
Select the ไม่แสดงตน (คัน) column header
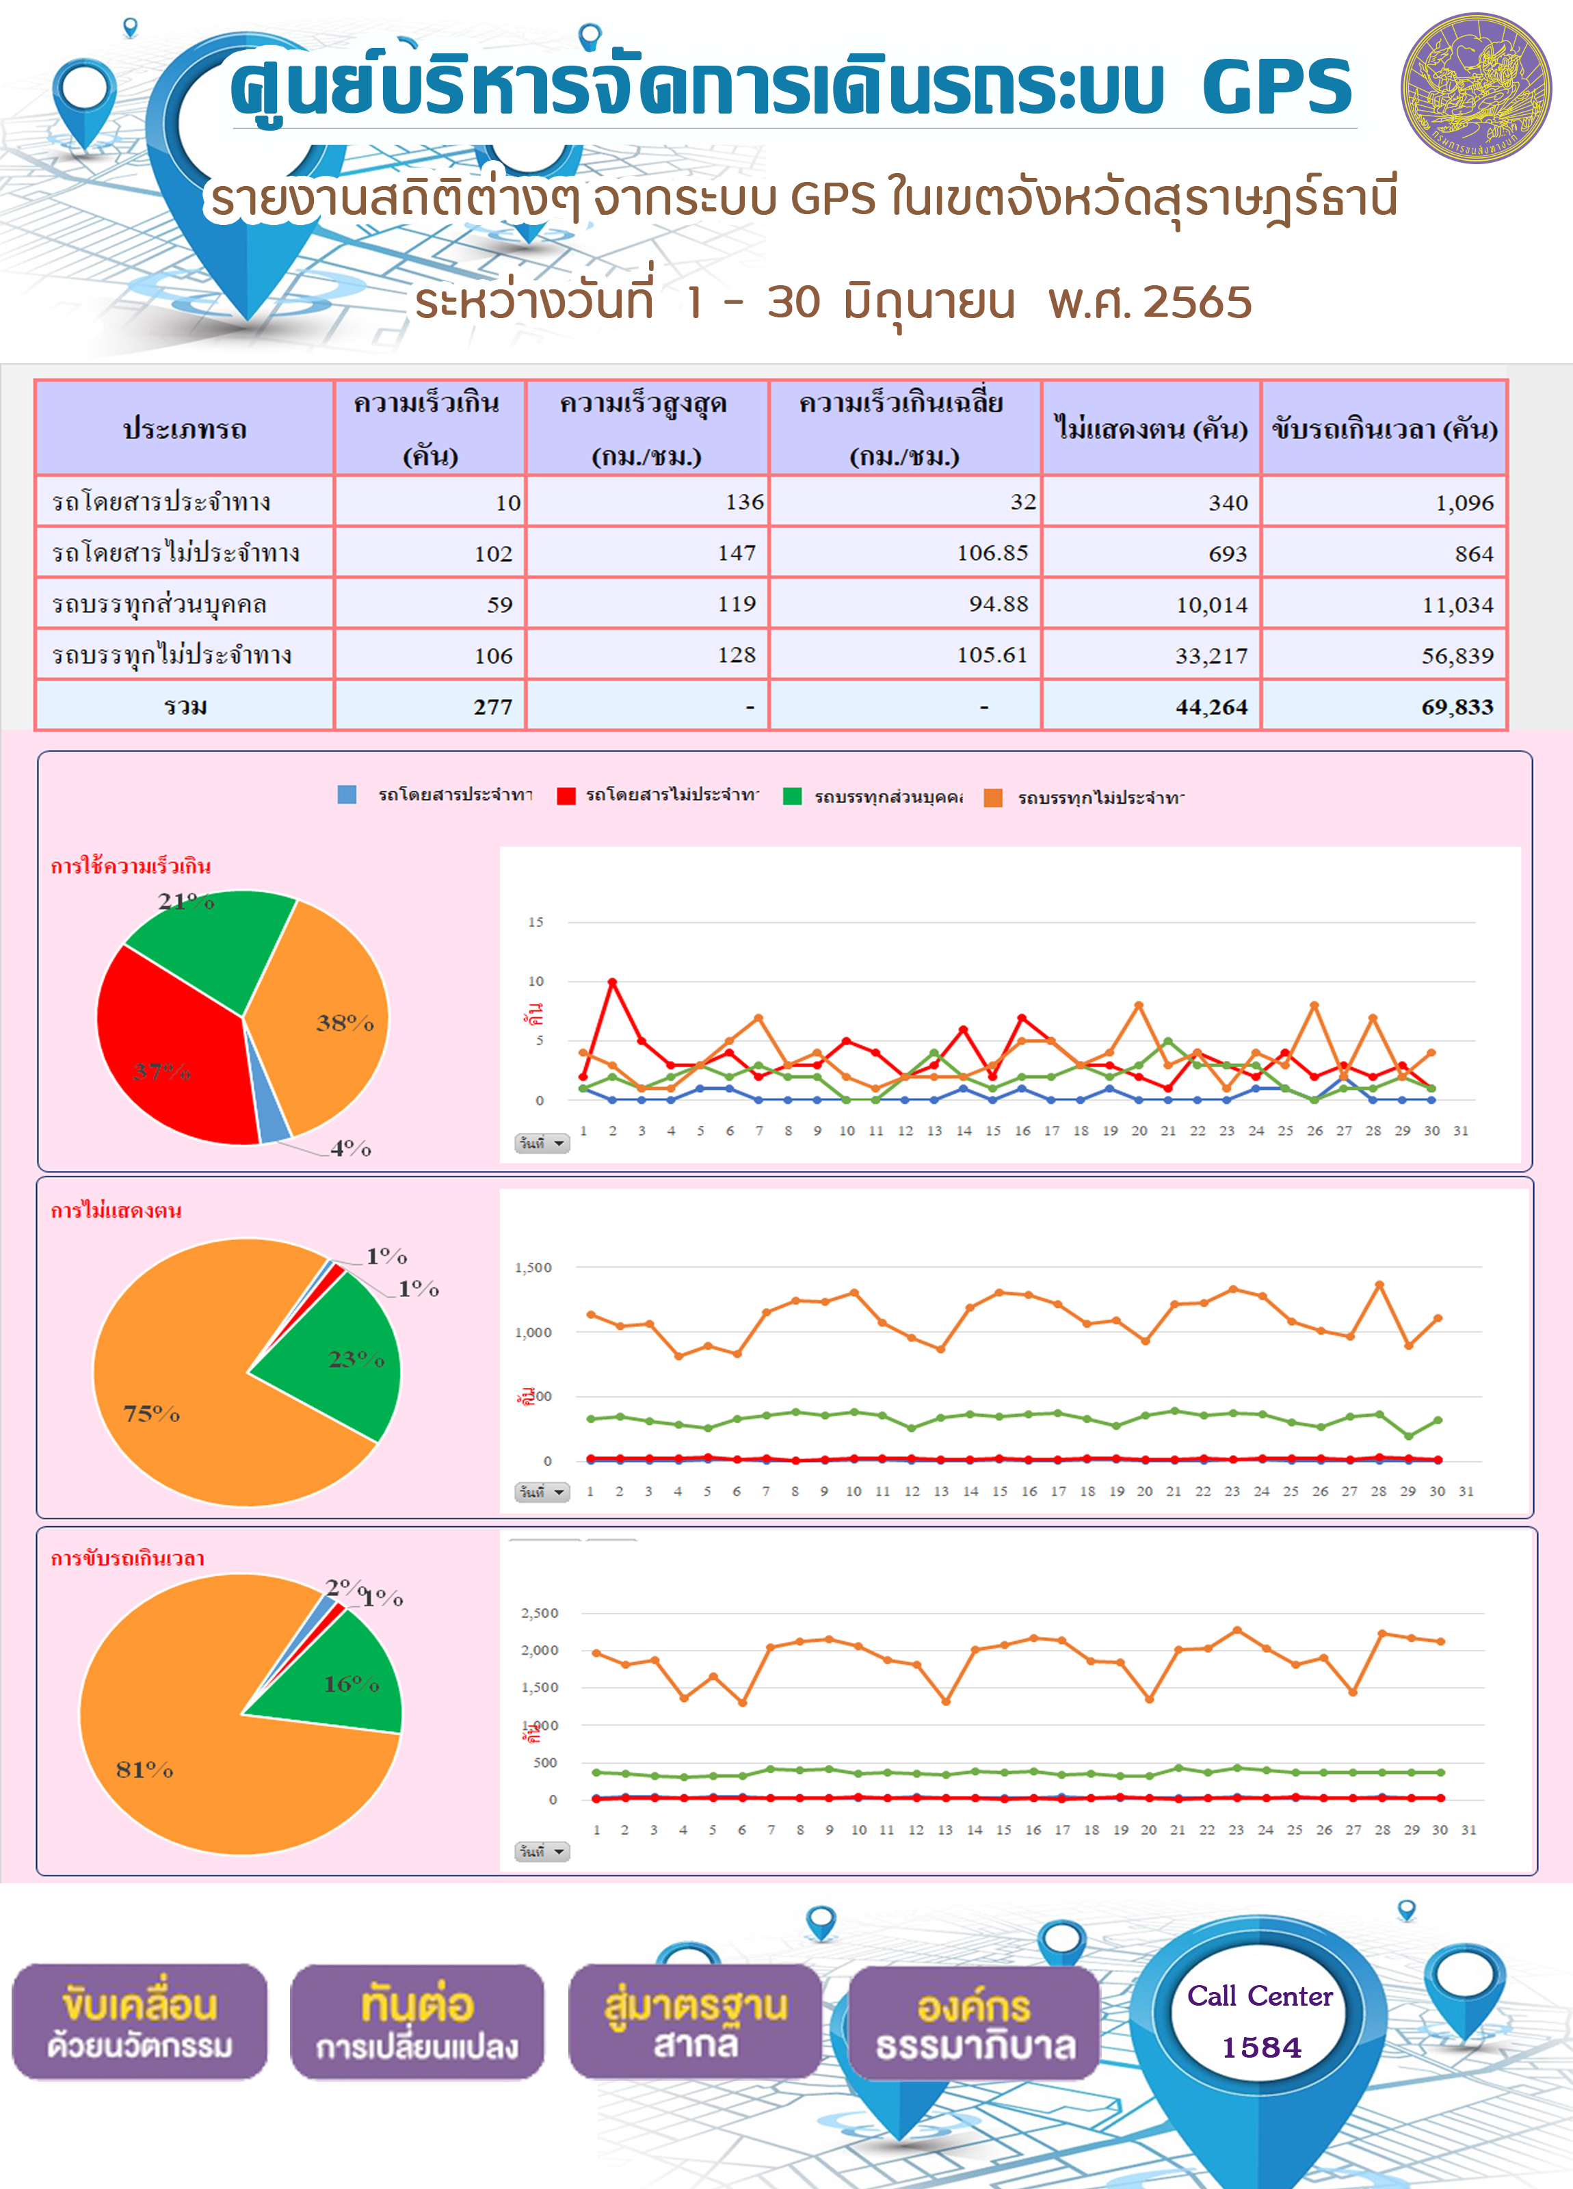click(1151, 428)
